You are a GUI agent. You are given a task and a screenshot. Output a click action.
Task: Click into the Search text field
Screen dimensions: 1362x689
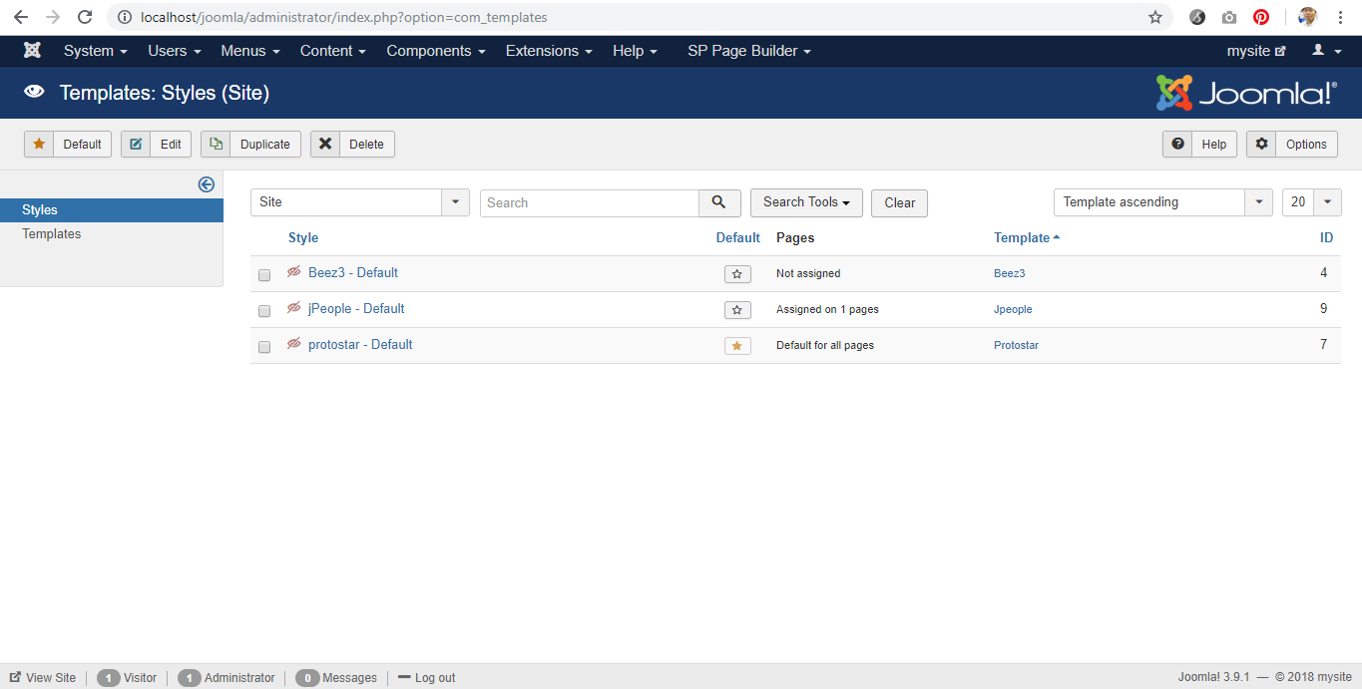[x=589, y=202]
